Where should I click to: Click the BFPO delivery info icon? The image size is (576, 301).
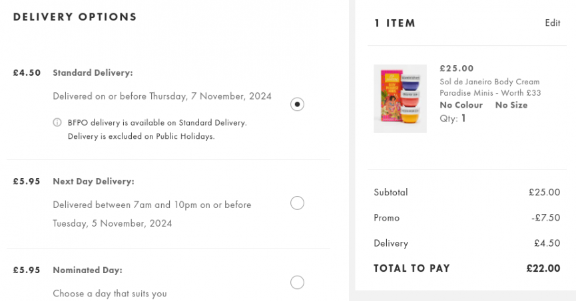[57, 122]
